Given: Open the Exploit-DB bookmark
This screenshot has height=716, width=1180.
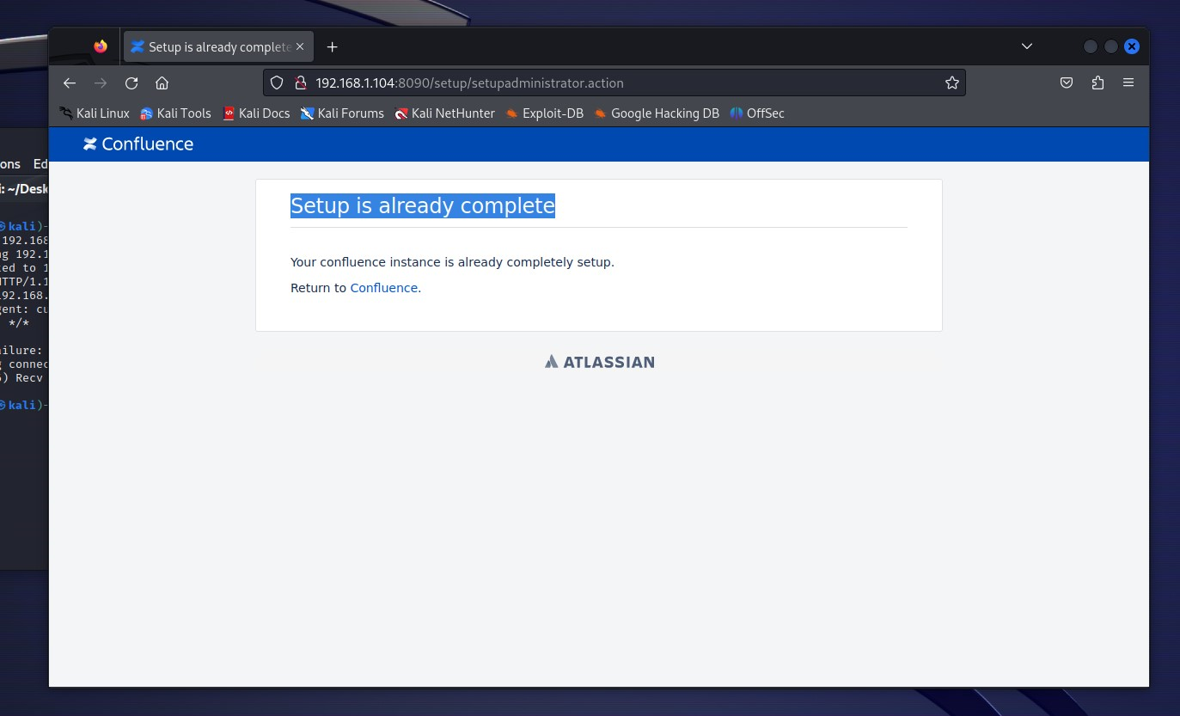Looking at the screenshot, I should [x=545, y=113].
